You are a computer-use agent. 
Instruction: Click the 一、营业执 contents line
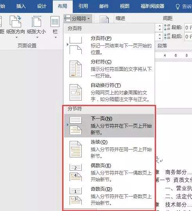[x=178, y=188]
